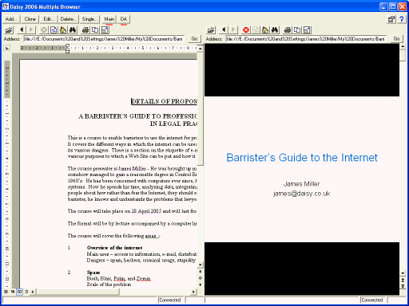Viewport: 409px width, 306px height.
Task: Click the Clone button
Action: (30, 19)
